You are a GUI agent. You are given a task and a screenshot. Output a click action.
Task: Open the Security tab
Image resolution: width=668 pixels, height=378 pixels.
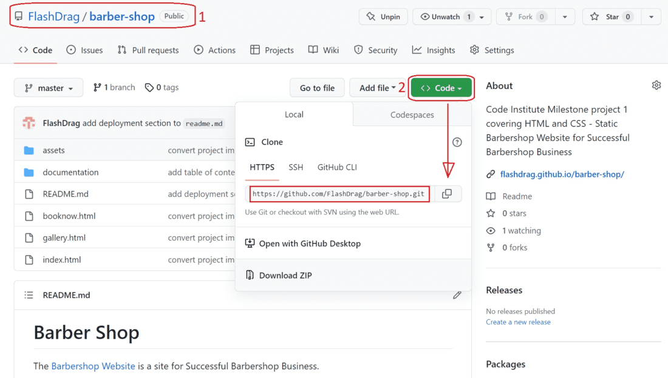[x=375, y=50]
